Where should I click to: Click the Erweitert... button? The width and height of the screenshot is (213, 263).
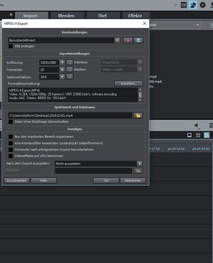128,83
